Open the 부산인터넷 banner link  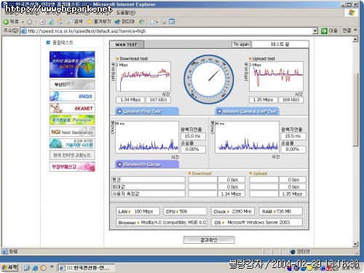72,84
